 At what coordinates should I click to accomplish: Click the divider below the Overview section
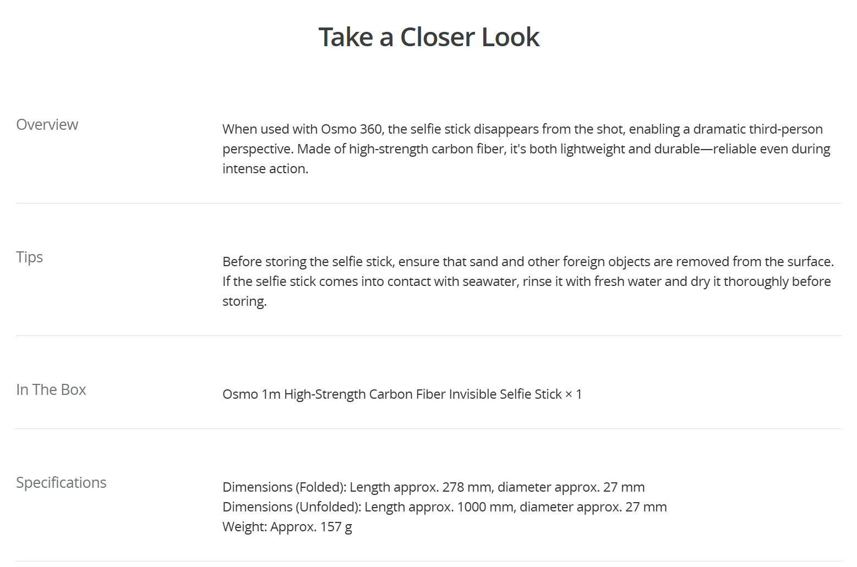(x=428, y=203)
